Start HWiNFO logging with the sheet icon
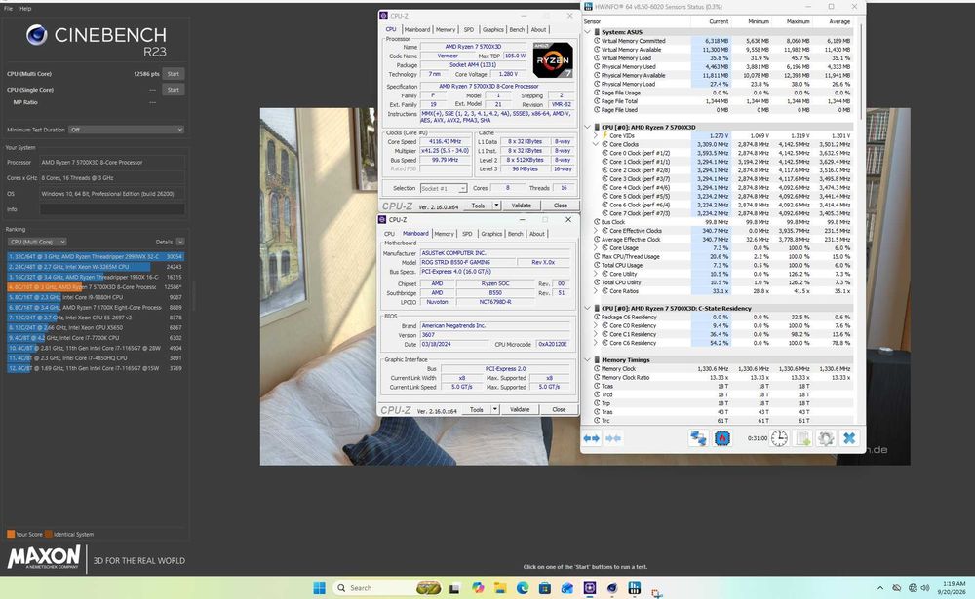Image resolution: width=975 pixels, height=599 pixels. (802, 438)
